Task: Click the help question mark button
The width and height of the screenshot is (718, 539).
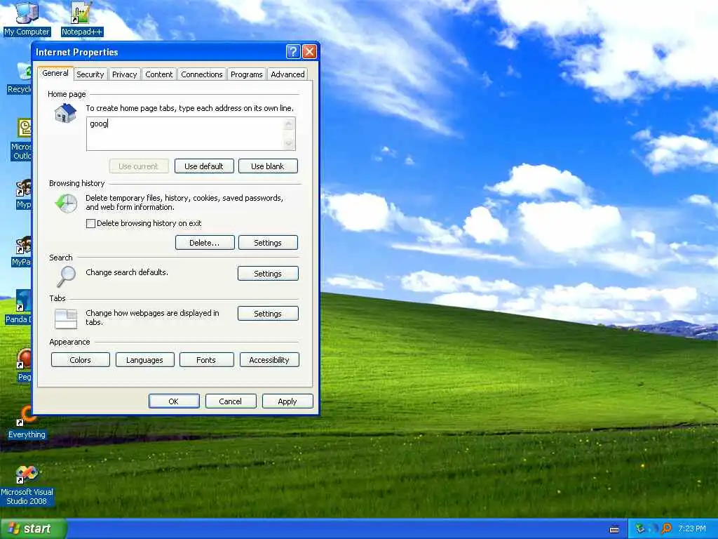Action: pos(293,52)
